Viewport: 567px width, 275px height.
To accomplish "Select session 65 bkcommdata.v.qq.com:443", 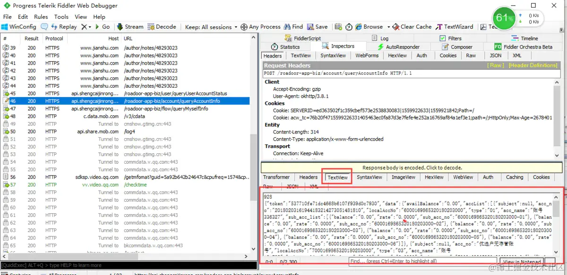I will [x=125, y=245].
